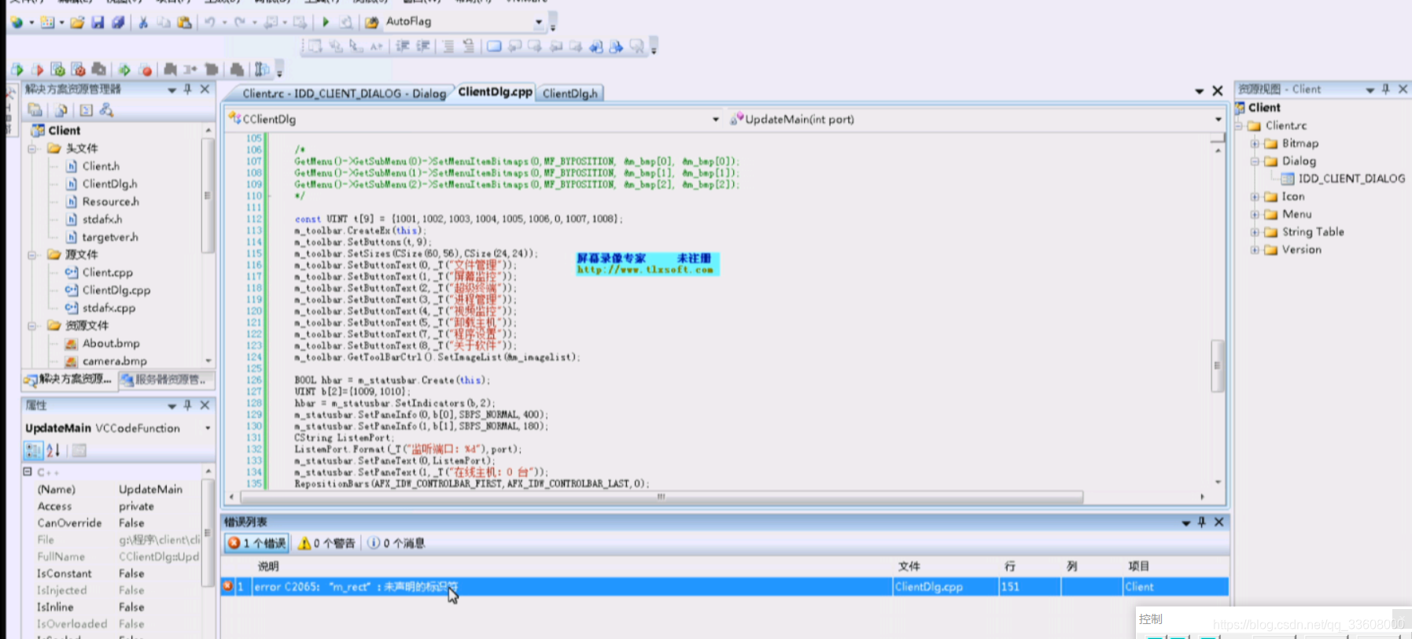Select About.bmp in Solution Explorer
The height and width of the screenshot is (639, 1412).
(x=111, y=343)
